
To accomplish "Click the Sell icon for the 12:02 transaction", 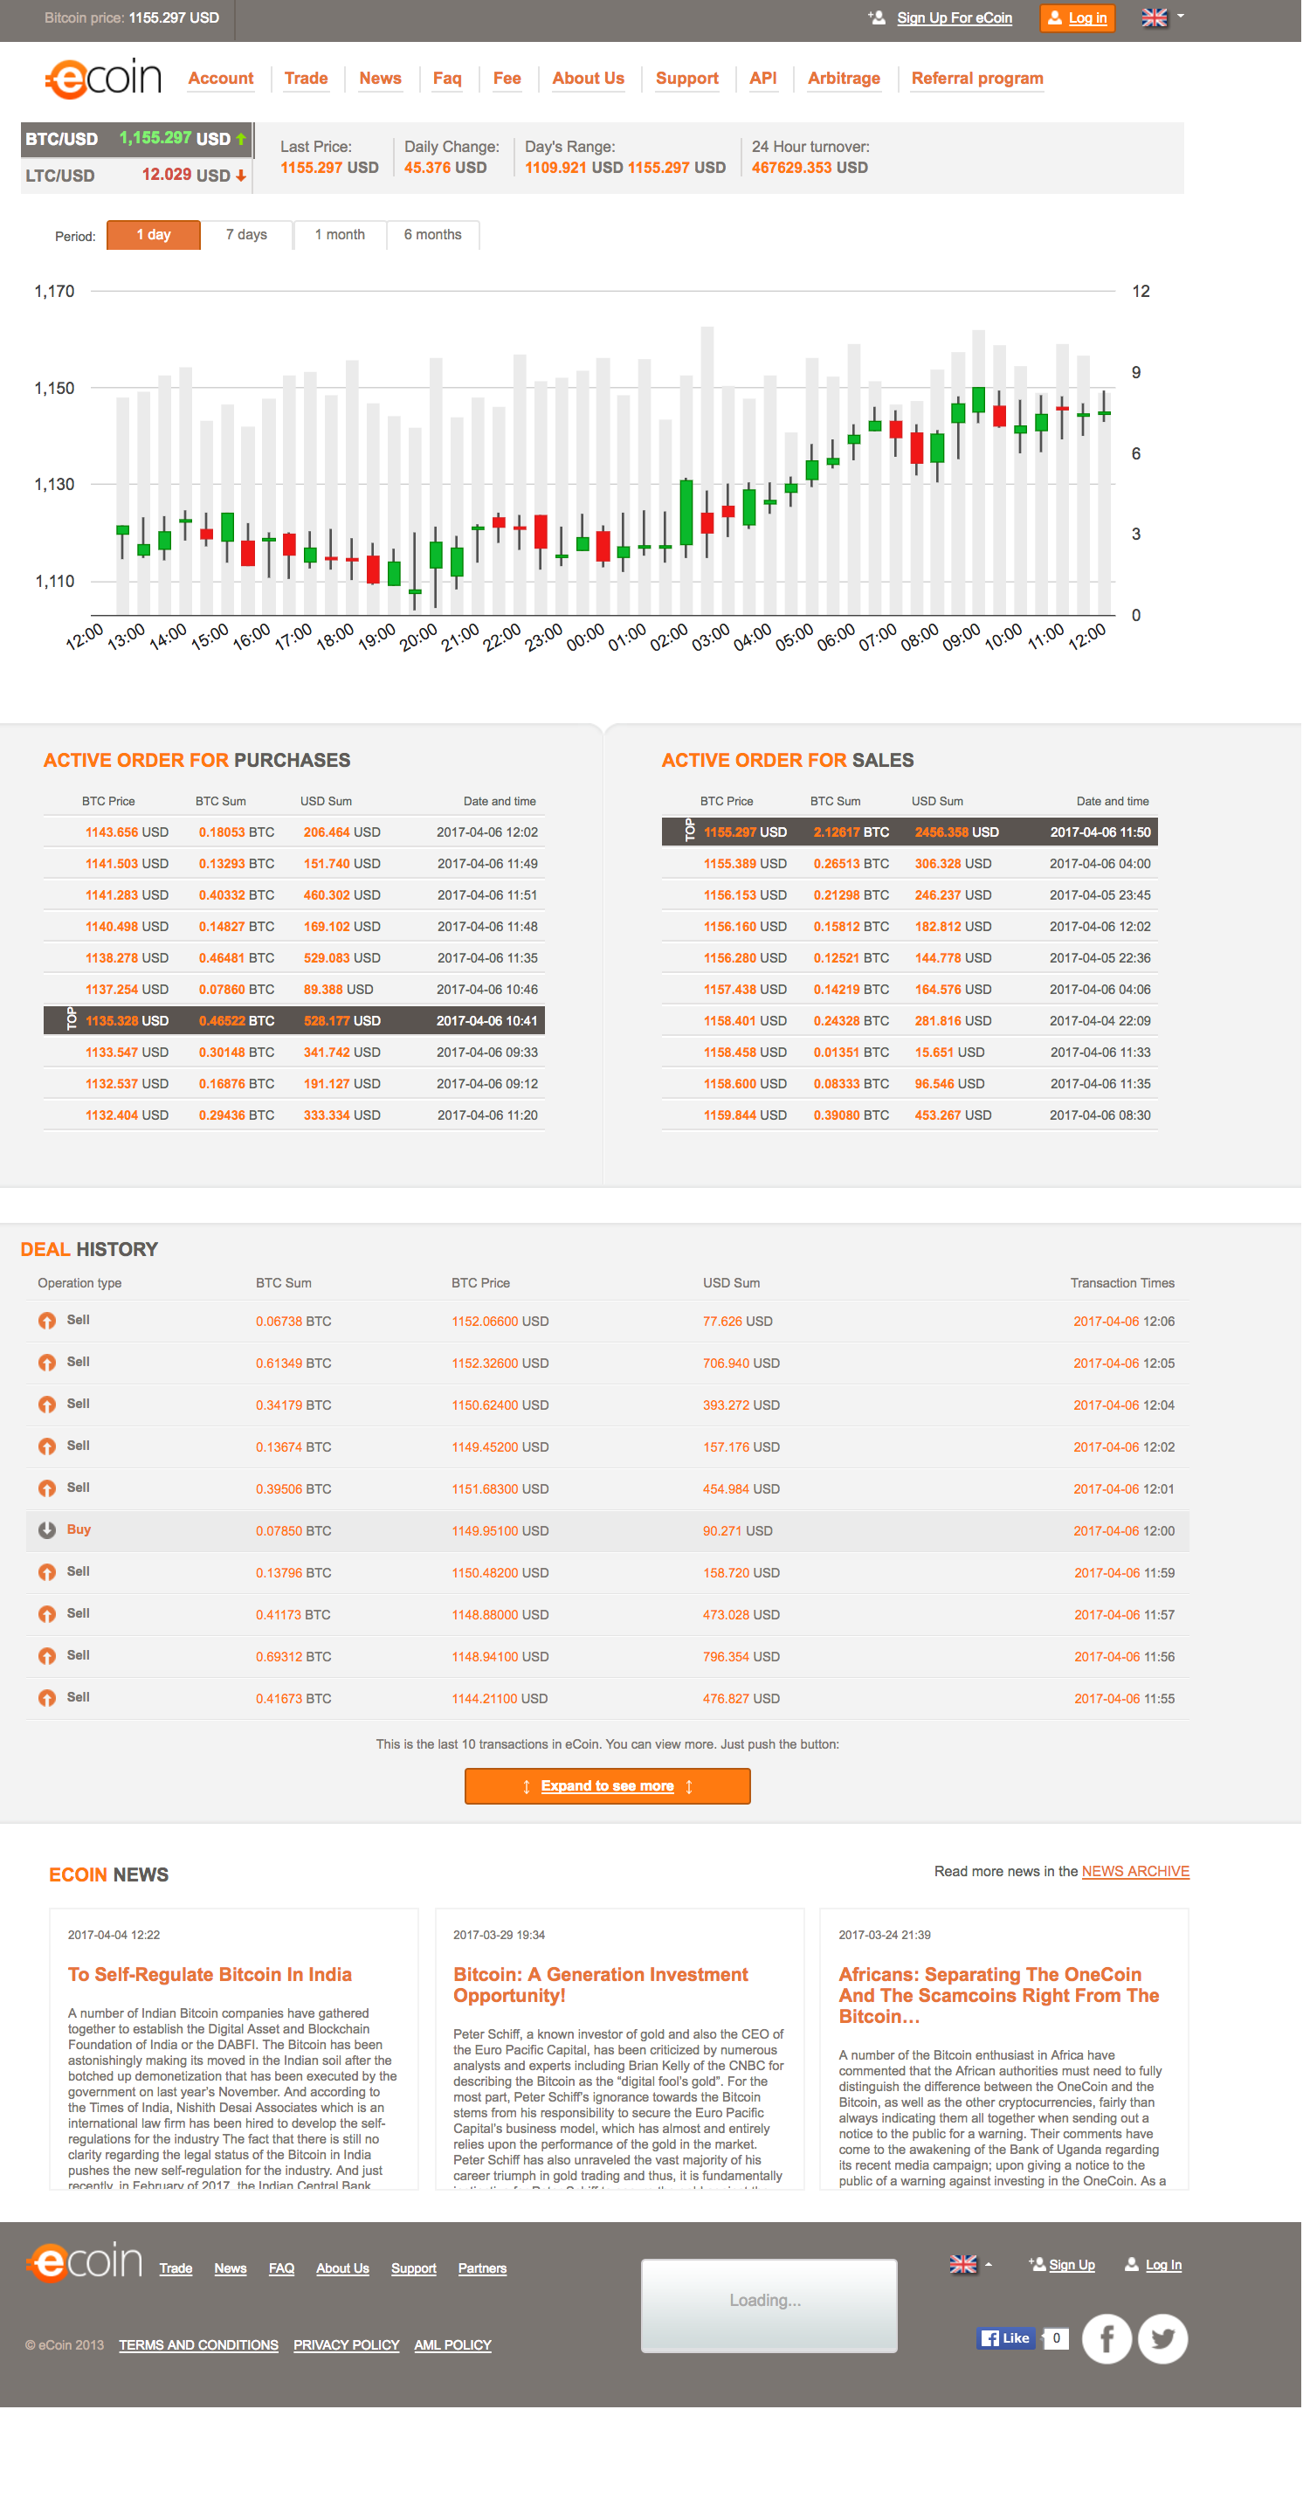I will click(x=46, y=1446).
